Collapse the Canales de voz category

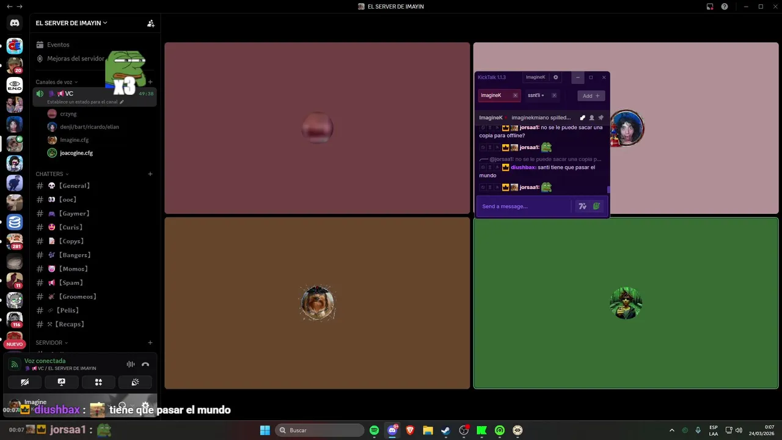click(x=56, y=82)
